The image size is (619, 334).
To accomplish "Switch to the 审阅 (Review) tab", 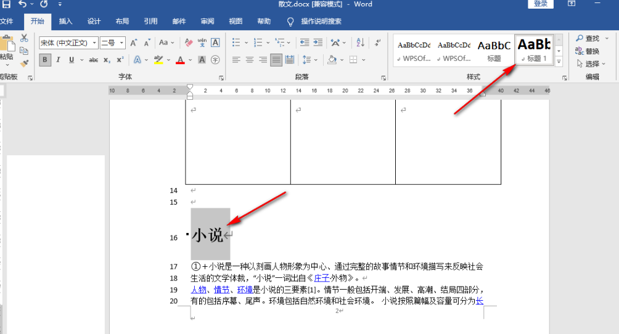I will (x=207, y=22).
